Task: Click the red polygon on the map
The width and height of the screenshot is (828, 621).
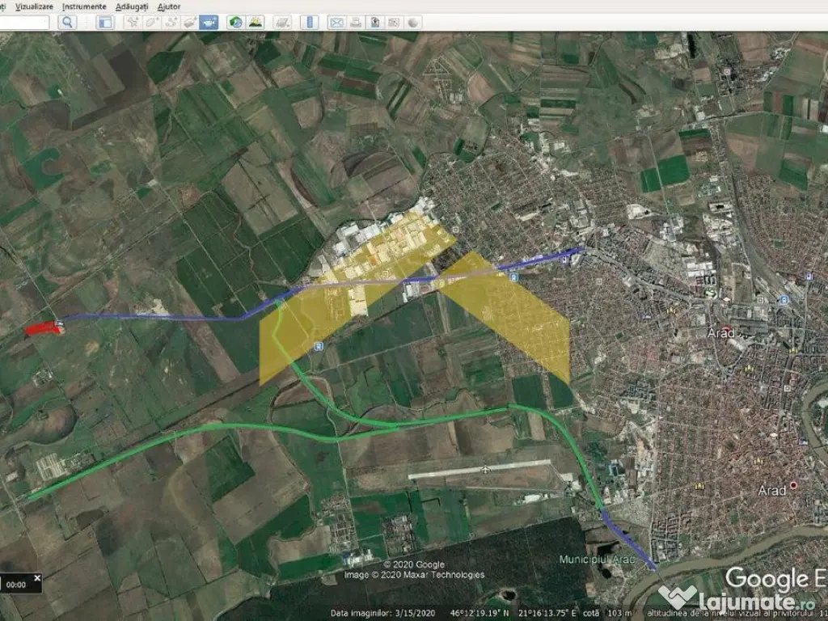Action: click(42, 328)
